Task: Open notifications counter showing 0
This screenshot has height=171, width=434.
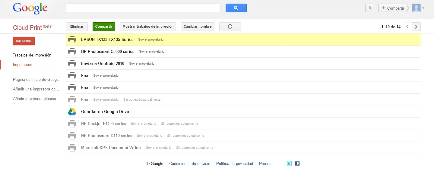Action: 370,8
